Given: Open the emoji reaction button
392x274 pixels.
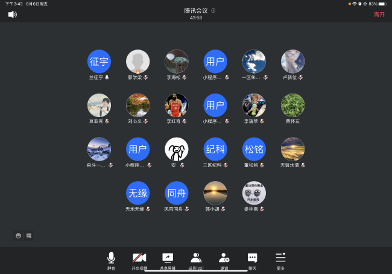Looking at the screenshot, I should [x=18, y=236].
